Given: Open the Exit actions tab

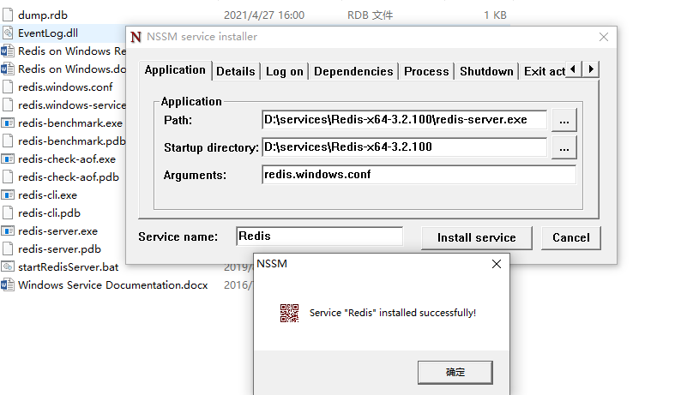Looking at the screenshot, I should point(544,71).
